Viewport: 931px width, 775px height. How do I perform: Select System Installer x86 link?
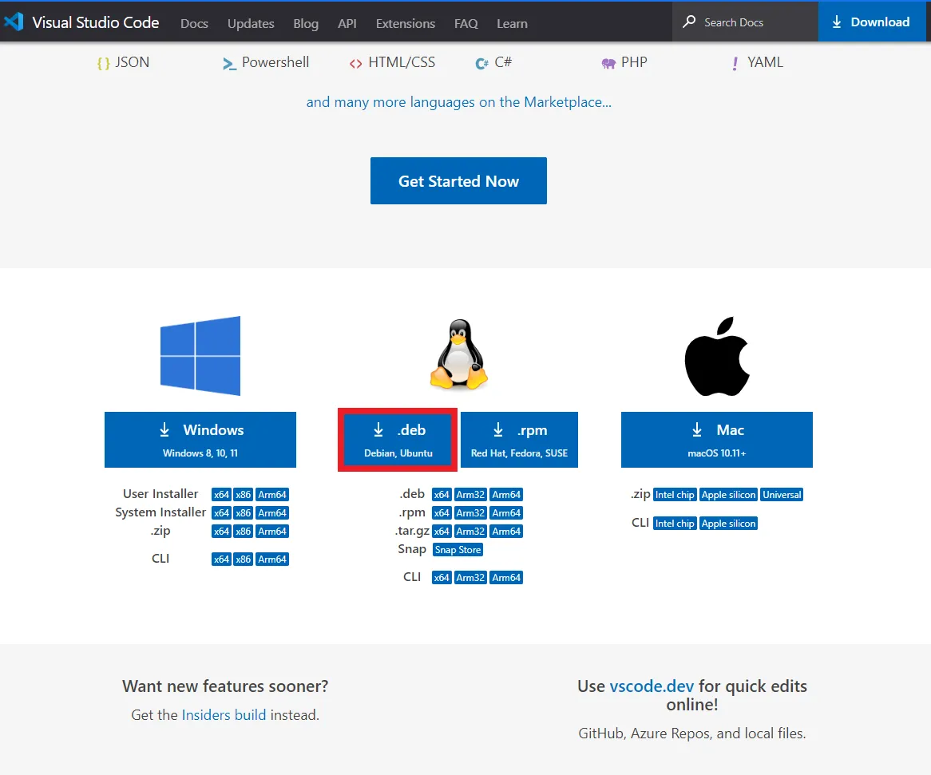[243, 512]
